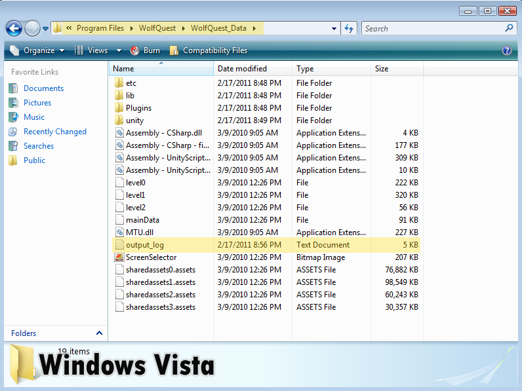Screen dimensions: 522x391
Task: Click the search magnifier icon
Action: [509, 28]
